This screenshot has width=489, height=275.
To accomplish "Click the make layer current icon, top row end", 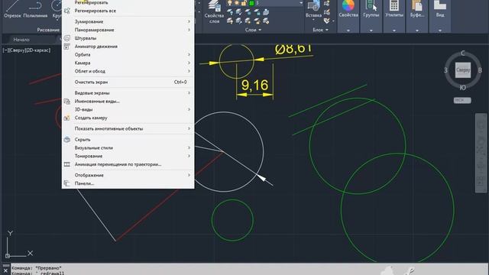I will (266, 12).
